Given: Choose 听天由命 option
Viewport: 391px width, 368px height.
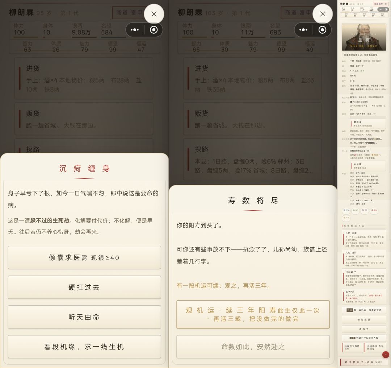Looking at the screenshot, I should 84,317.
